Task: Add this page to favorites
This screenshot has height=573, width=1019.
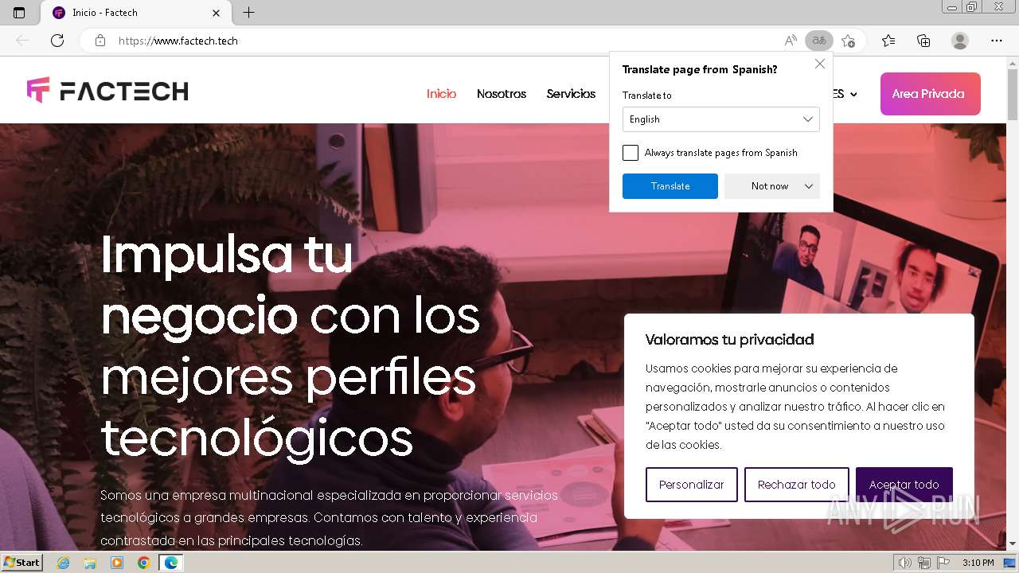Action: click(849, 41)
